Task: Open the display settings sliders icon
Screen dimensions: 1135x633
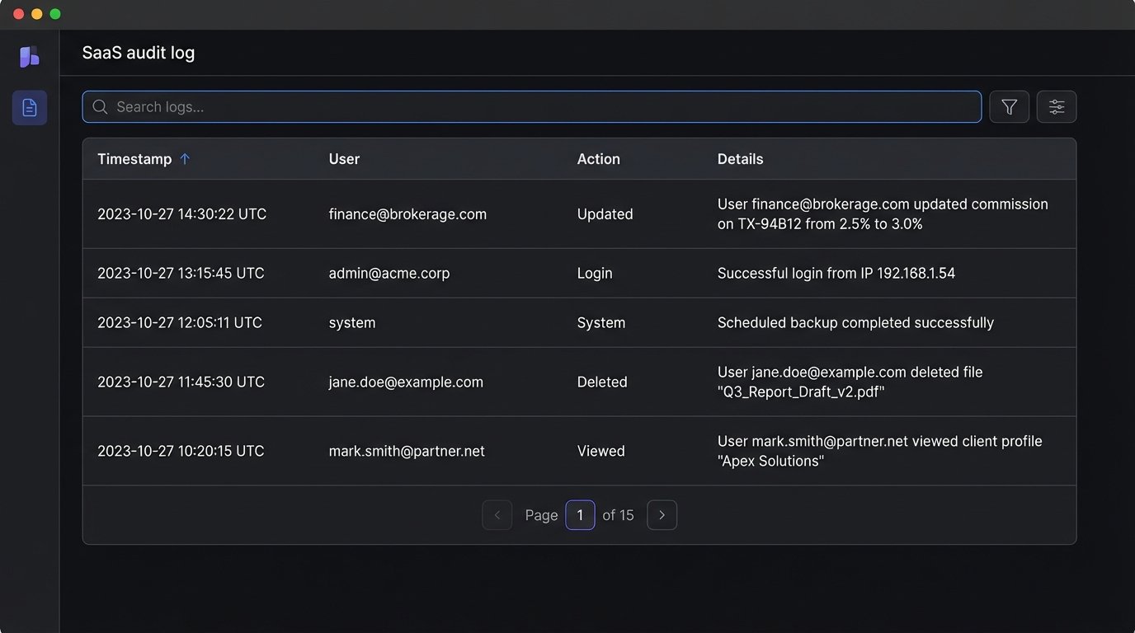Action: point(1056,107)
